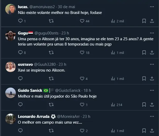159x136 pixels.
Task: Reply to lucas.'s tweet
Action: pyautogui.click(x=20, y=21)
